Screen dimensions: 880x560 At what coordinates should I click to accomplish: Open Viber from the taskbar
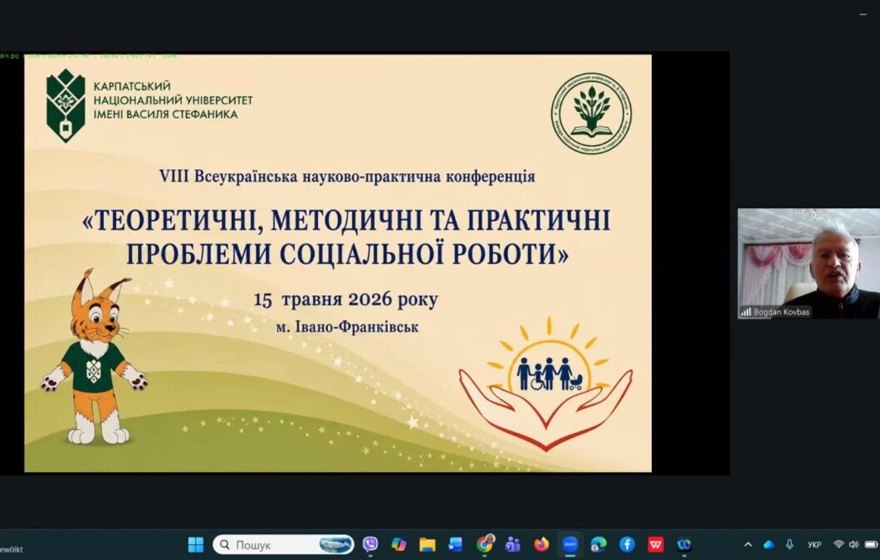(x=369, y=544)
